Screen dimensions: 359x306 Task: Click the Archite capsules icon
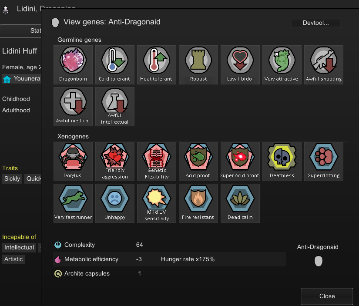pyautogui.click(x=58, y=273)
